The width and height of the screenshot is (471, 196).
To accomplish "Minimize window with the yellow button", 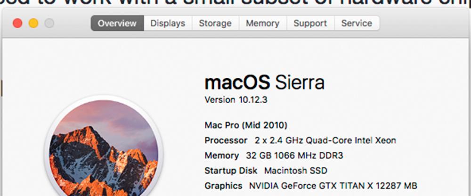I will click(x=33, y=23).
